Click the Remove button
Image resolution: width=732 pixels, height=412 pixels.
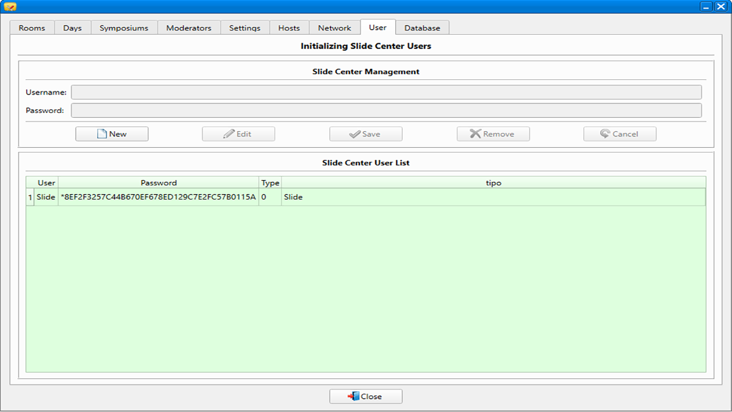pyautogui.click(x=493, y=134)
